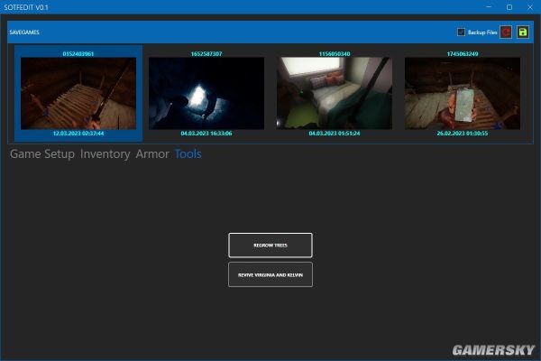
Task: Click savegame ID 1156050340 label
Action: click(335, 53)
